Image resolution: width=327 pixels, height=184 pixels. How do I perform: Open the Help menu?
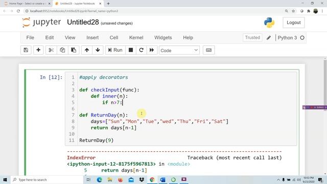(188, 37)
